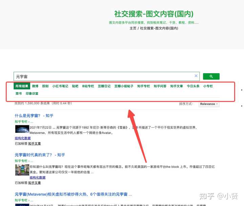Switch to the 豆瓣小组帖子 tab
The height and width of the screenshot is (206, 244).
point(124,86)
